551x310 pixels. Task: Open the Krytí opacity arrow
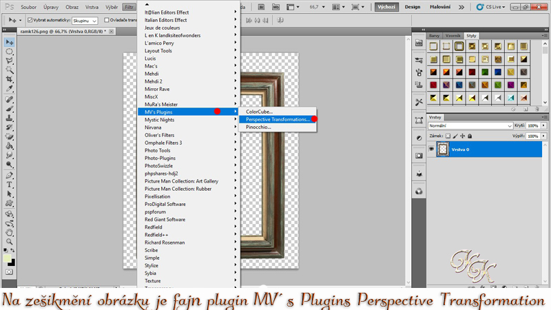[x=543, y=125]
